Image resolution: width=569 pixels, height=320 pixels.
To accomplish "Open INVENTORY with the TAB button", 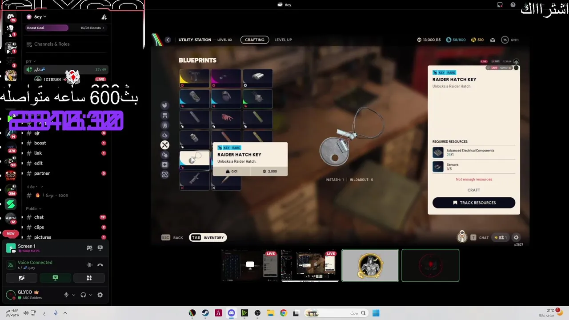I will [208, 238].
